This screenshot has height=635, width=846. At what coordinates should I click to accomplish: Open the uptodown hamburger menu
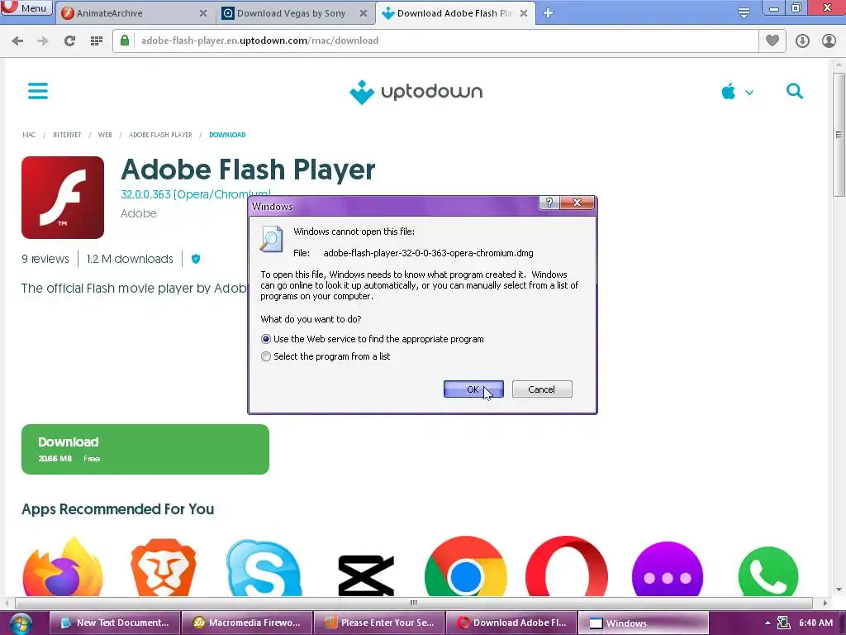pyautogui.click(x=38, y=91)
